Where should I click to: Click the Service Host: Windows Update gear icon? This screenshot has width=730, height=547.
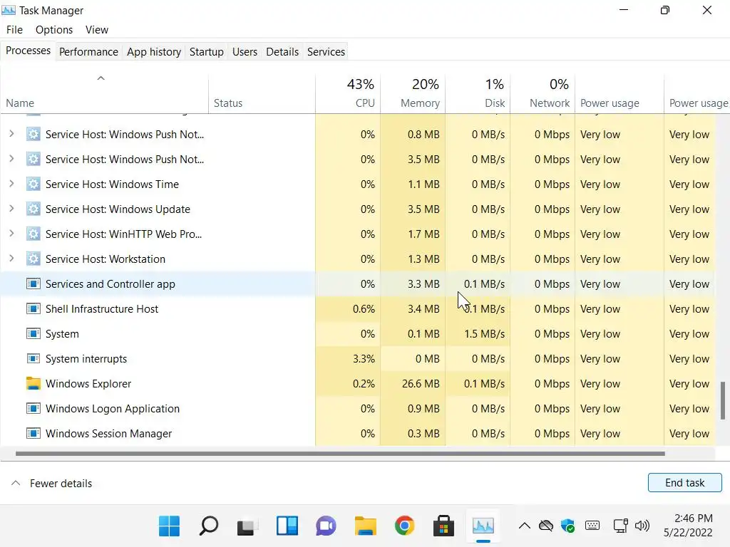click(33, 209)
